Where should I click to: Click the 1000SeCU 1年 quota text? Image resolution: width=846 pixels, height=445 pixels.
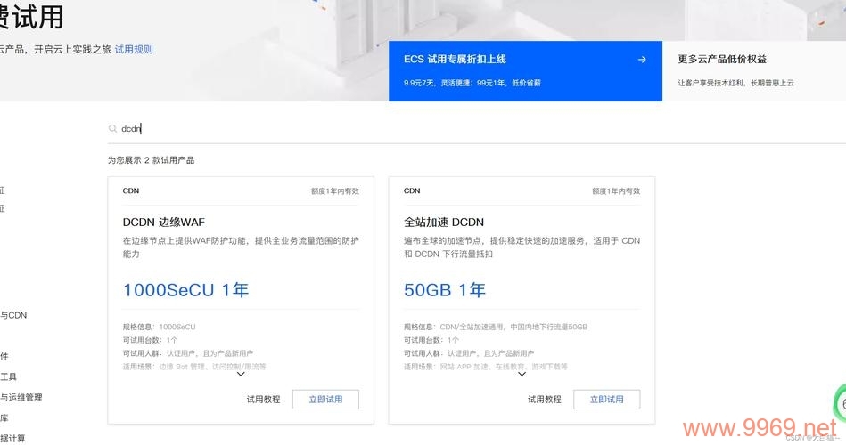click(x=186, y=290)
